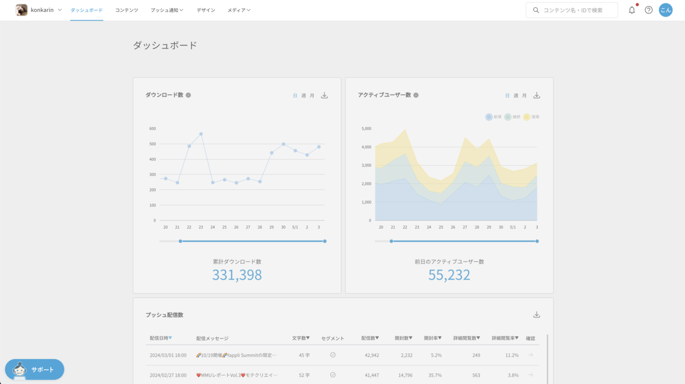Click the day 23 peak point in download chart
685x384 pixels.
(x=201, y=134)
